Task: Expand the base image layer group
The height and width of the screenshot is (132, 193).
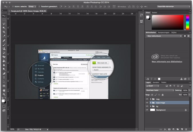Action: (151, 103)
